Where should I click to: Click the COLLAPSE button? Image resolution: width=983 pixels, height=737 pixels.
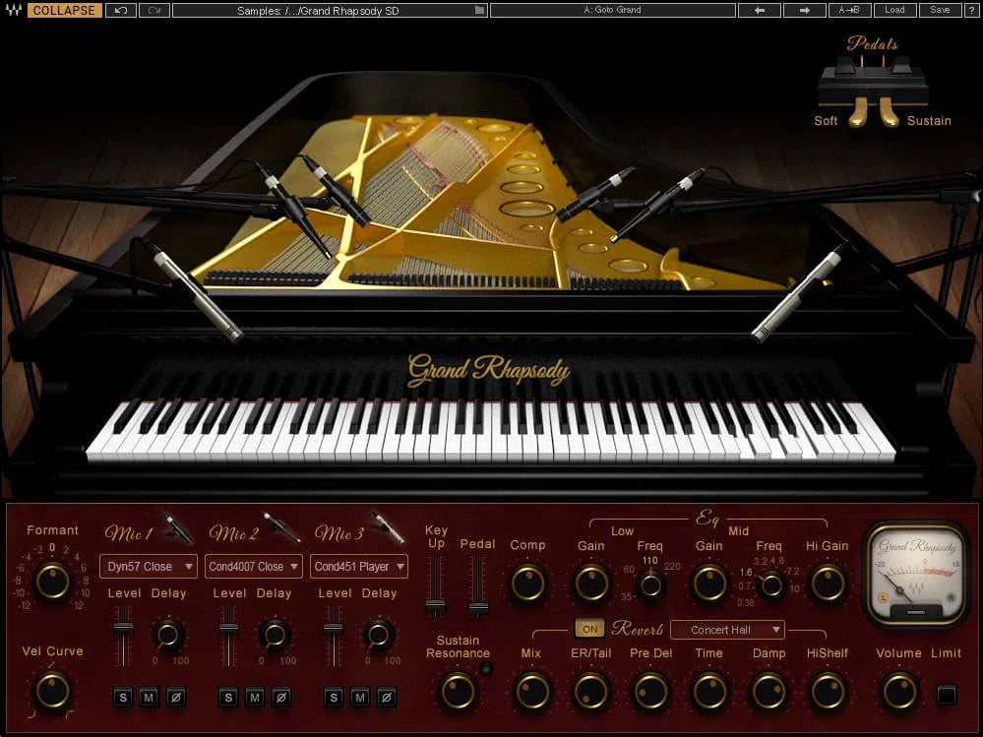coord(64,10)
